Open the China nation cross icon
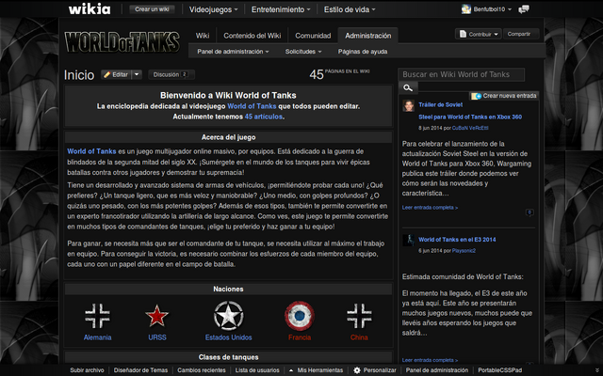This screenshot has width=603, height=376. point(359,316)
